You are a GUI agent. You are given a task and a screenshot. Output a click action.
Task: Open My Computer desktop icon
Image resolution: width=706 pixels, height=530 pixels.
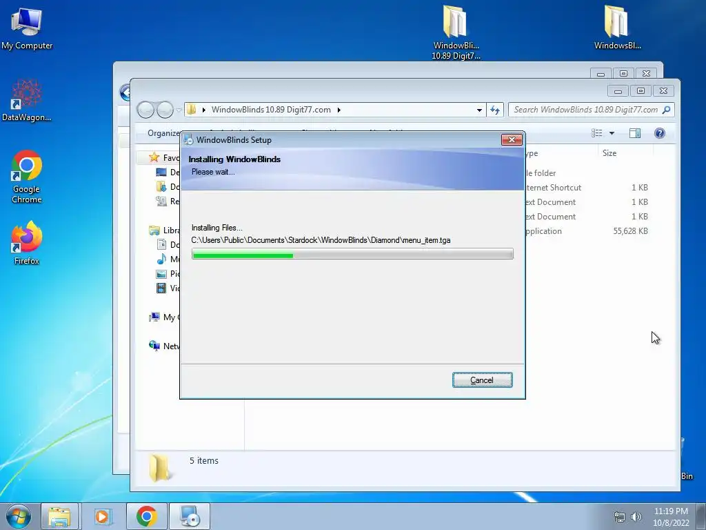[27, 27]
